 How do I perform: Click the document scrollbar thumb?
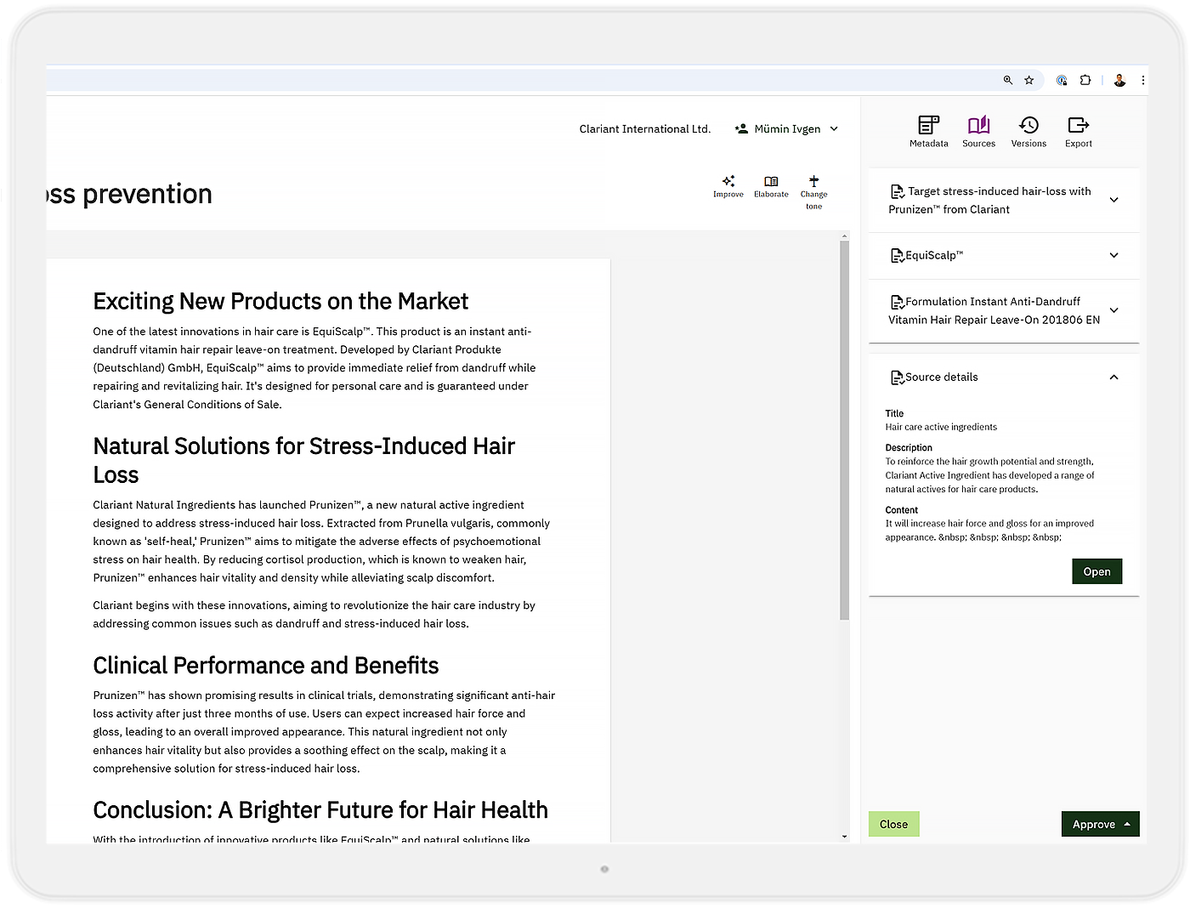(844, 429)
